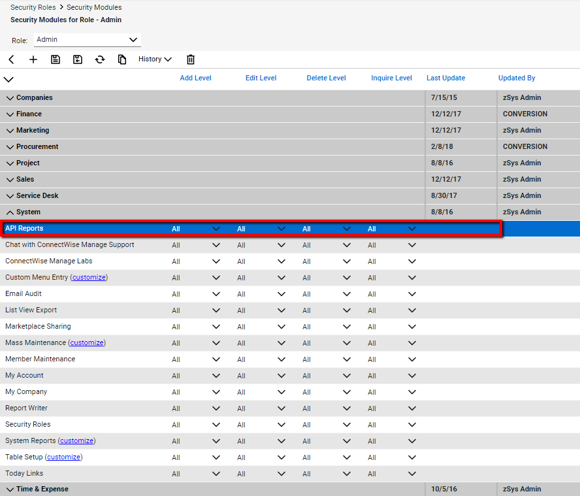
Task: Click the Refresh icon in the toolbar
Action: click(x=100, y=59)
